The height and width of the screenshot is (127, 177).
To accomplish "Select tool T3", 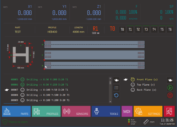I will pyautogui.click(x=146, y=30).
